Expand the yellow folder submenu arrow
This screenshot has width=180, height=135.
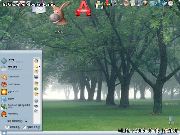click(40, 66)
